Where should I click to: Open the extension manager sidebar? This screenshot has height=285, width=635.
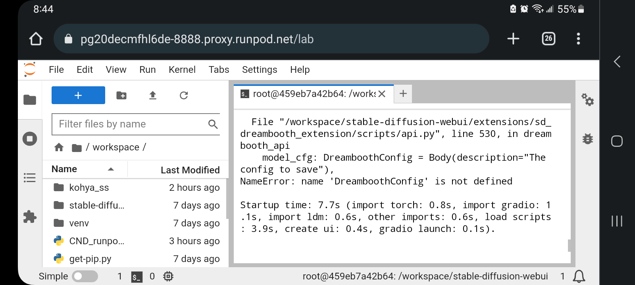[x=30, y=217]
